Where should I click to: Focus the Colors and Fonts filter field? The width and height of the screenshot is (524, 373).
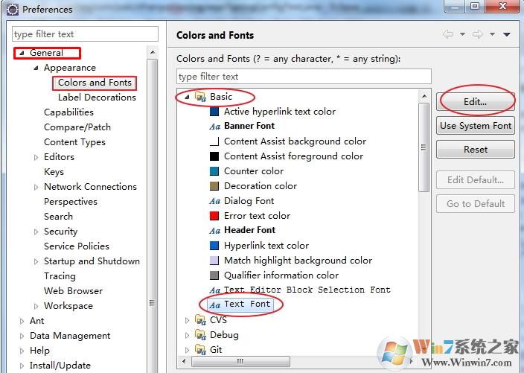(x=304, y=76)
